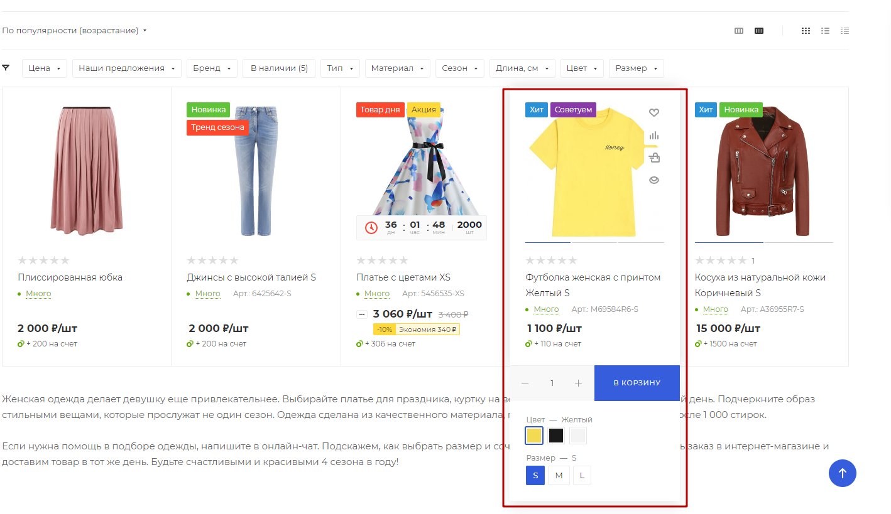This screenshot has height=514, width=891.
Task: Toggle the В наличии (5) filter
Action: [279, 68]
